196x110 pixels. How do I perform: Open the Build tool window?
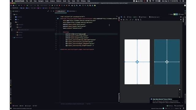[21, 106]
